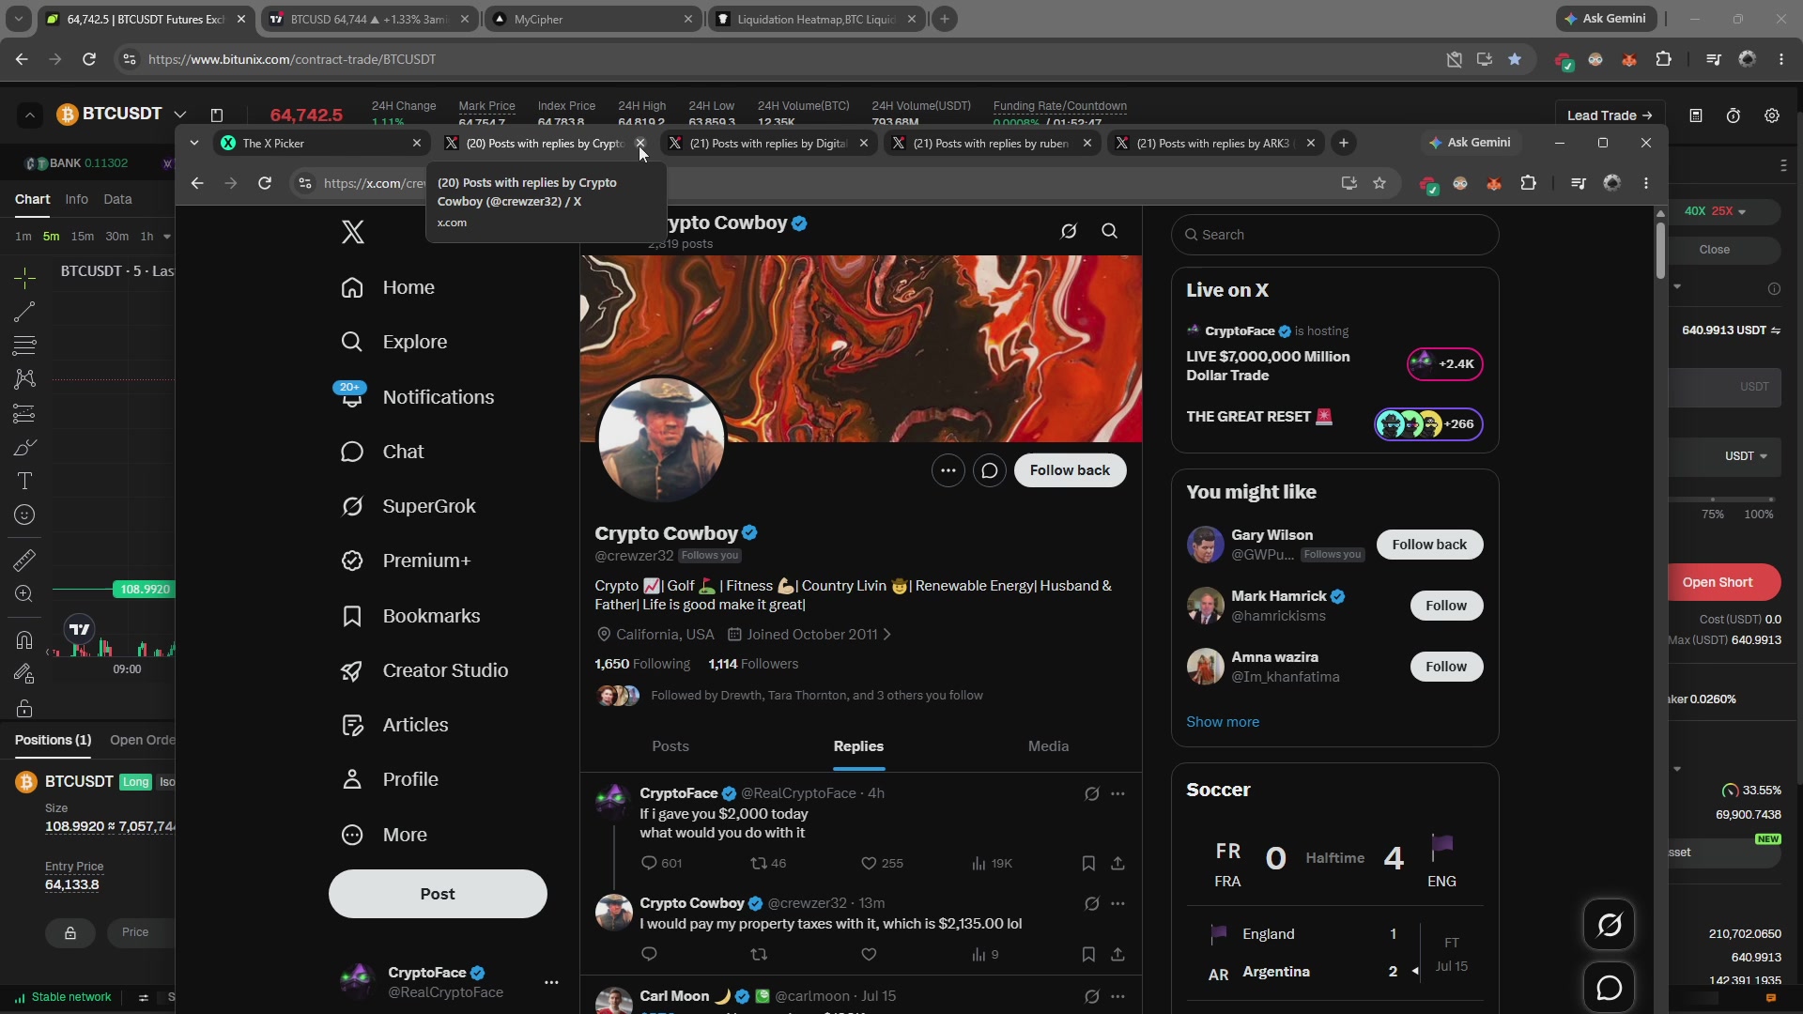
Task: Click the profile search magnifier icon
Action: coord(1109,231)
